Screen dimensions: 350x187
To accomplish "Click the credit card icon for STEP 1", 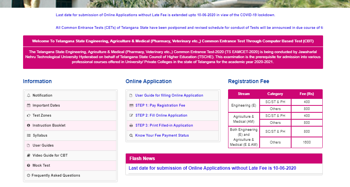I will click(131, 105).
